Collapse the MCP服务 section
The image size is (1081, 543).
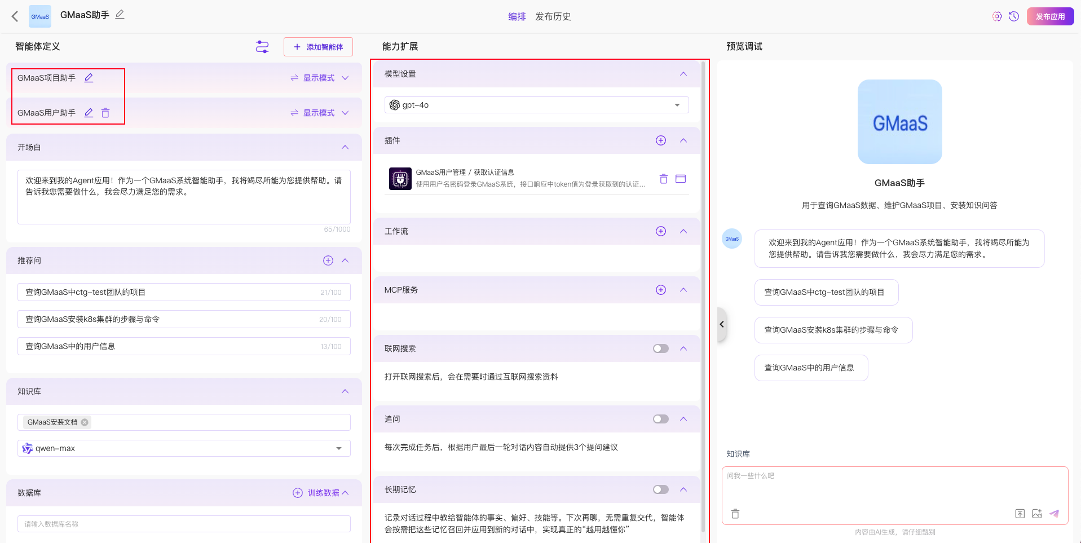(x=683, y=290)
